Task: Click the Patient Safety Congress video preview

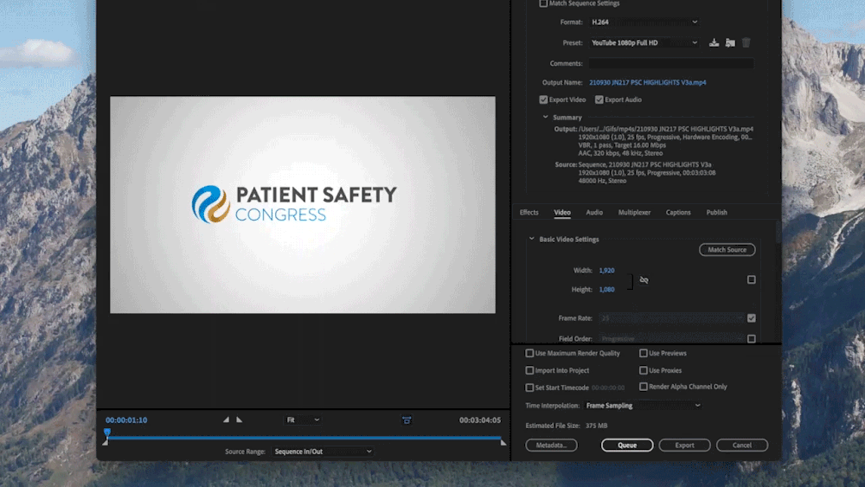Action: 302,205
